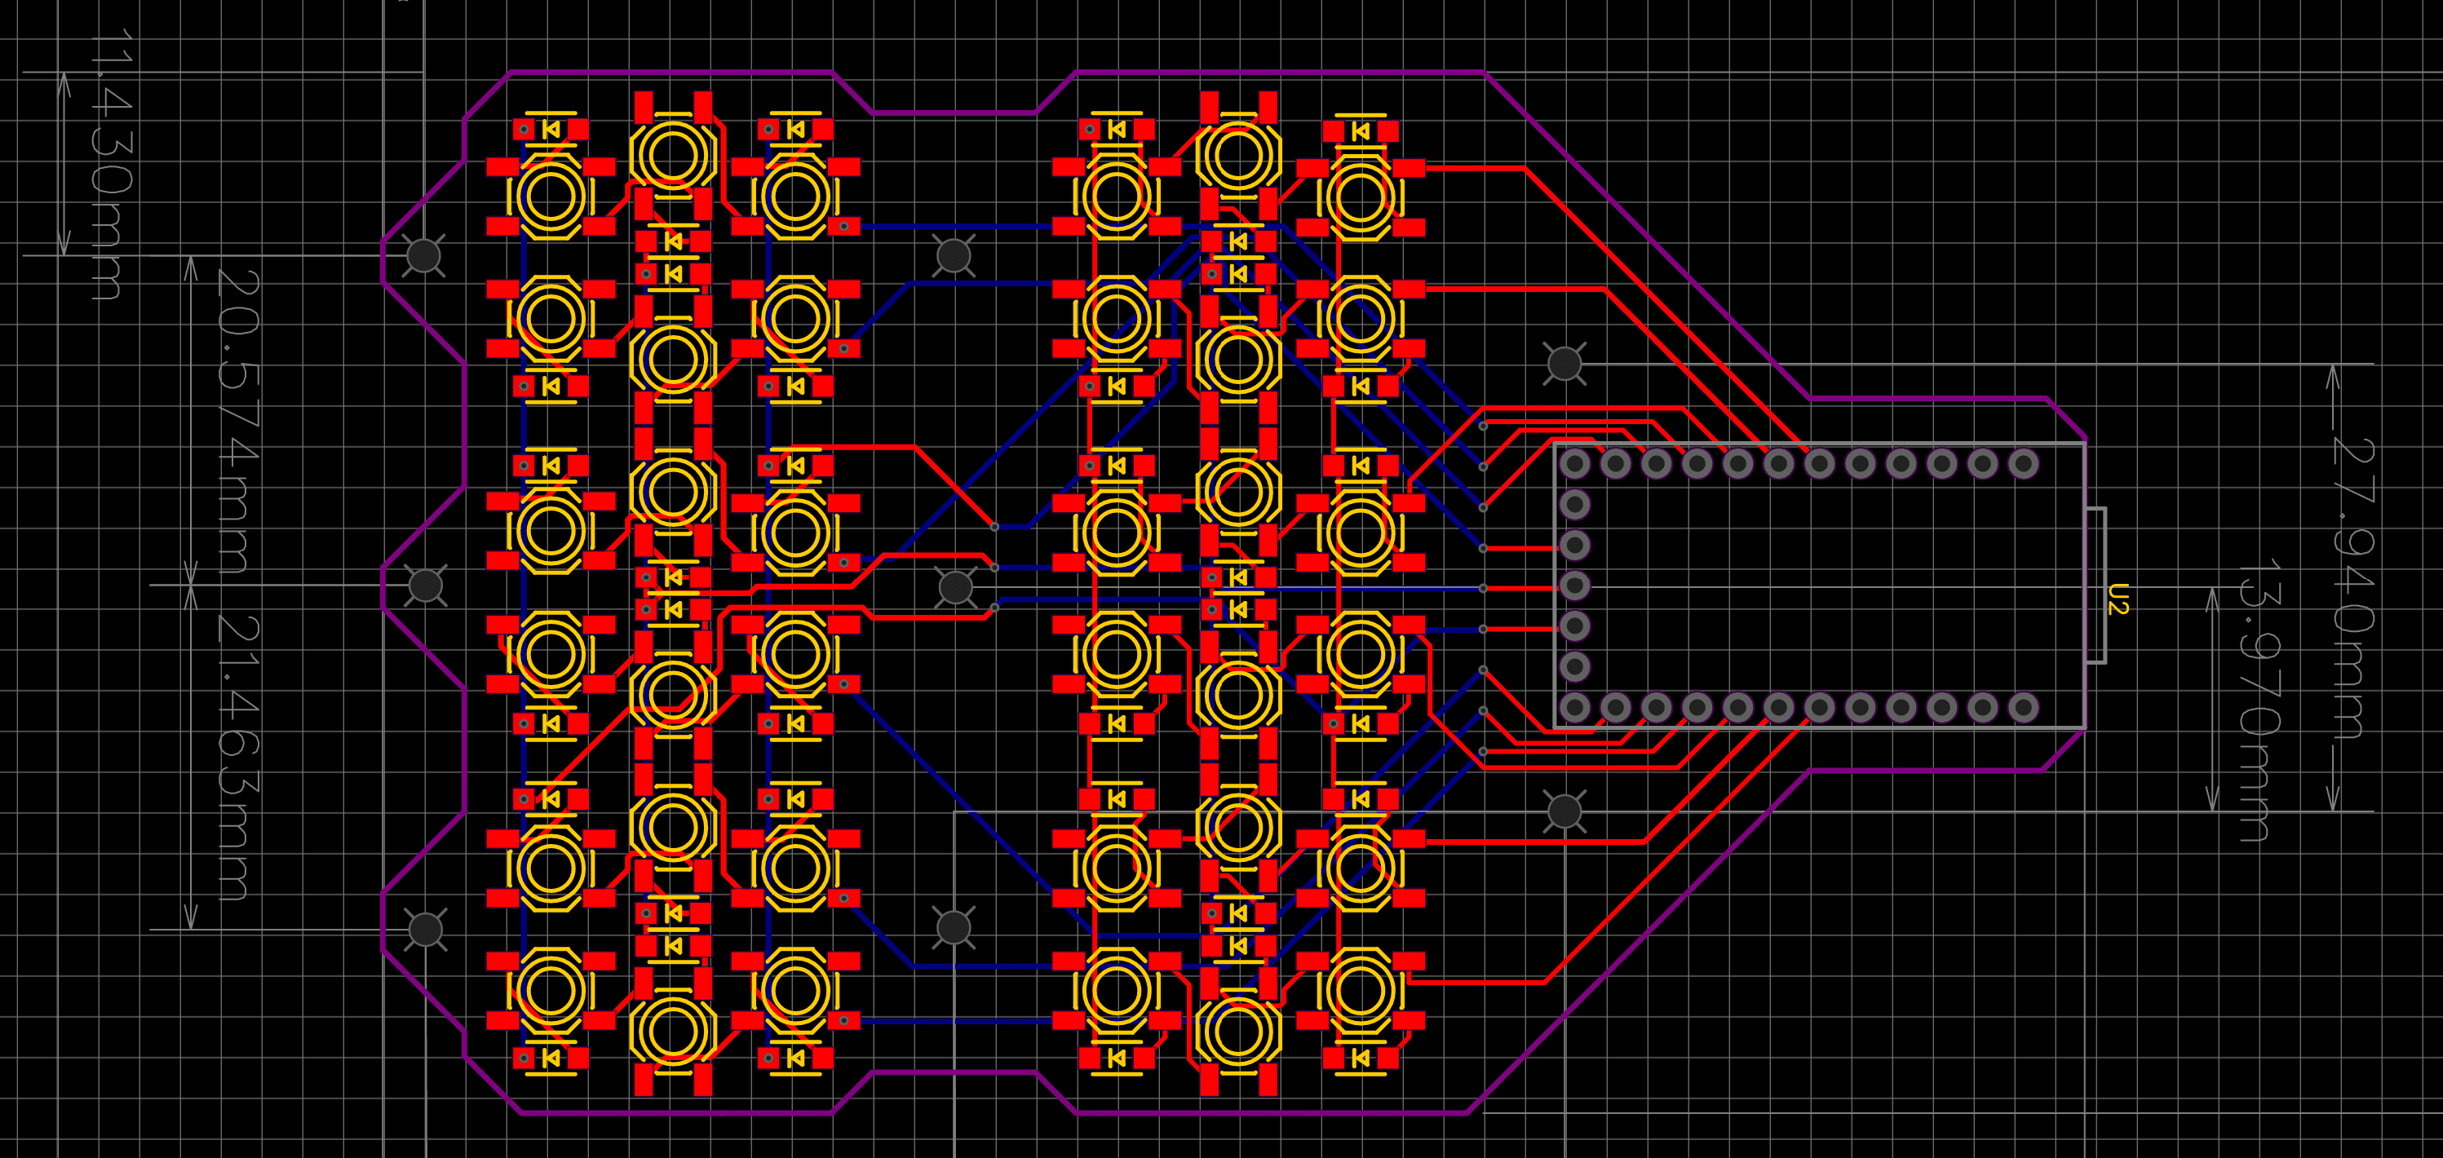This screenshot has width=2443, height=1158.
Task: Select the top-left switch footprint of left cluster
Action: tap(551, 197)
